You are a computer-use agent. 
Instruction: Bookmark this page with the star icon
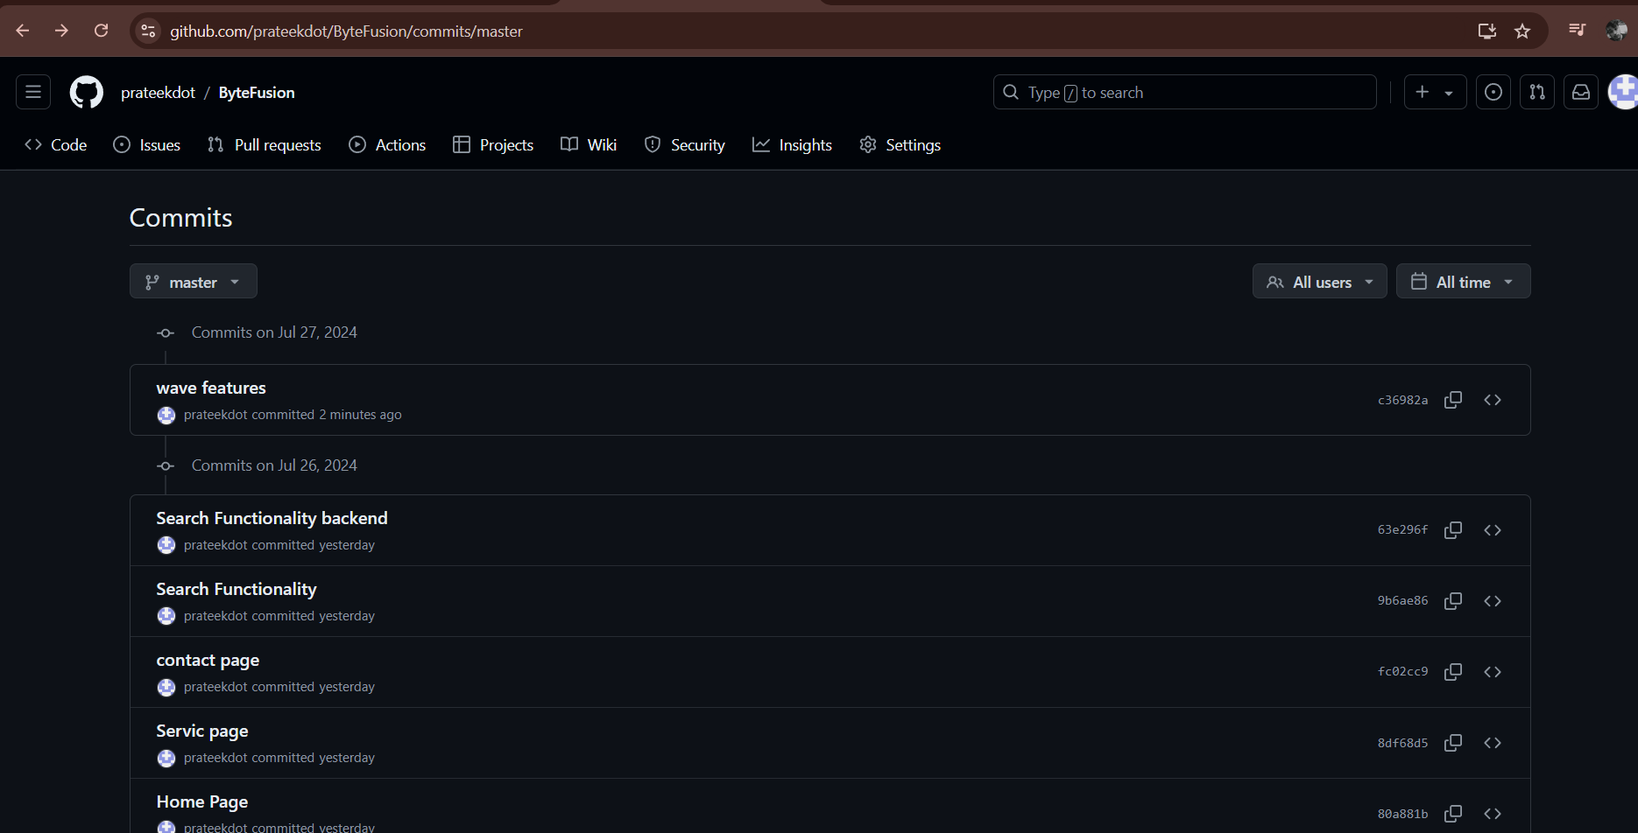pos(1522,31)
